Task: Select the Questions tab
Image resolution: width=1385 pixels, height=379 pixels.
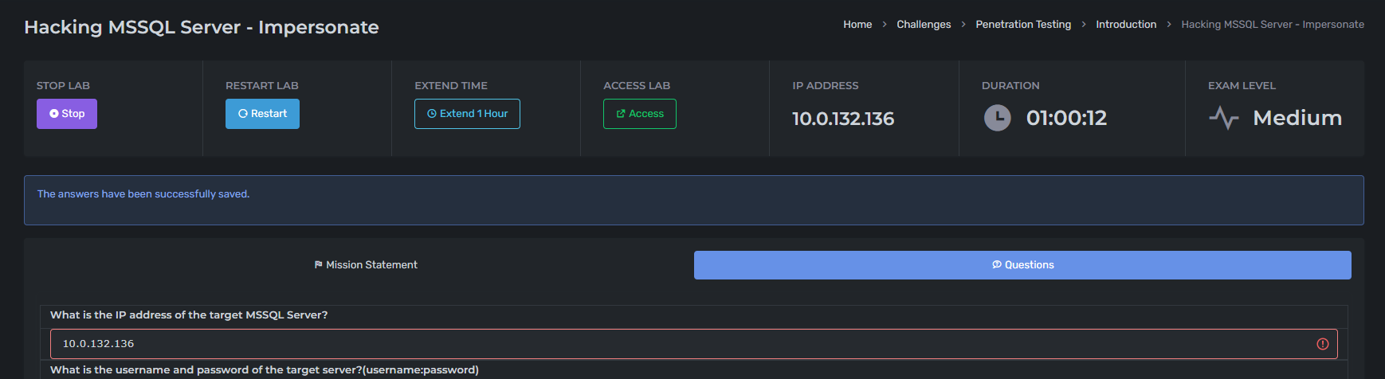Action: point(1022,265)
